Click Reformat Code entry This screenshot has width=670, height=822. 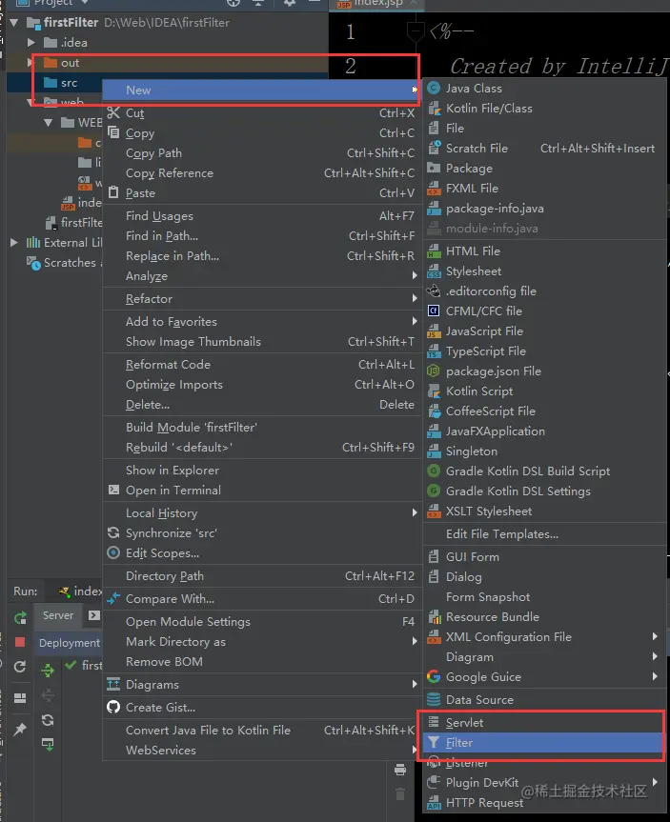(x=262, y=365)
